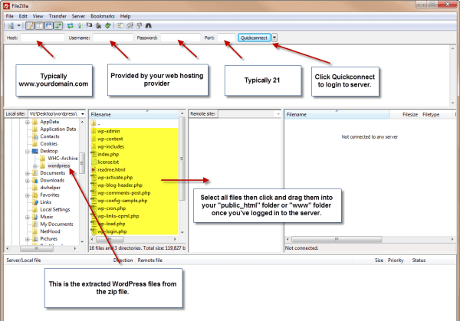Expand the AppData tree node
460x321 pixels.
click(x=28, y=122)
